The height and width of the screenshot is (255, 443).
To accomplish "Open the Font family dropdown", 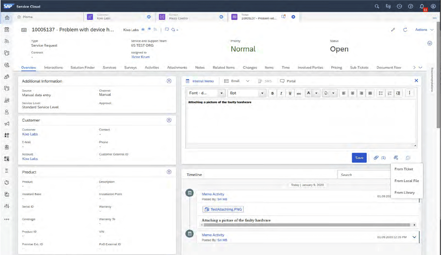I will pos(206,93).
